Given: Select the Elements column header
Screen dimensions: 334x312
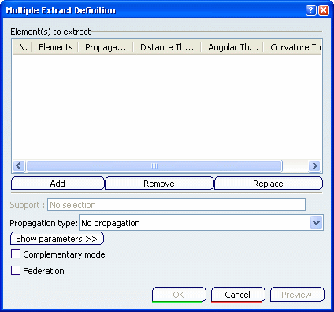Looking at the screenshot, I should point(55,47).
